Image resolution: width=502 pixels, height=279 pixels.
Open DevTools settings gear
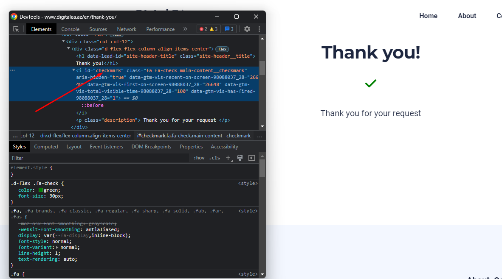tap(247, 29)
